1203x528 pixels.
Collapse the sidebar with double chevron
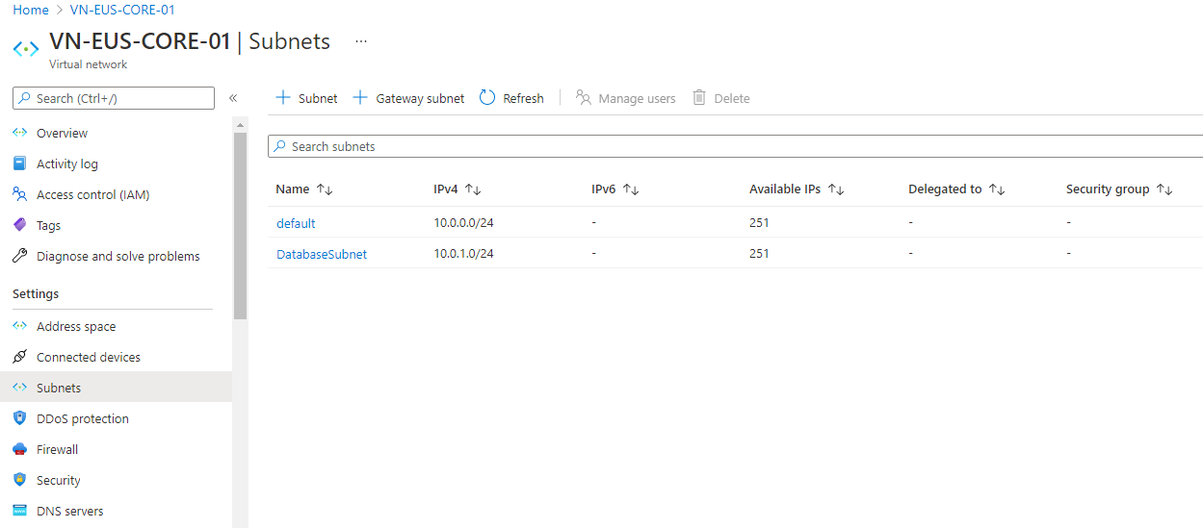point(233,98)
